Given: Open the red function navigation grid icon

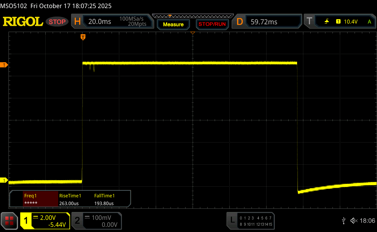Looking at the screenshot, I should pyautogui.click(x=9, y=221).
